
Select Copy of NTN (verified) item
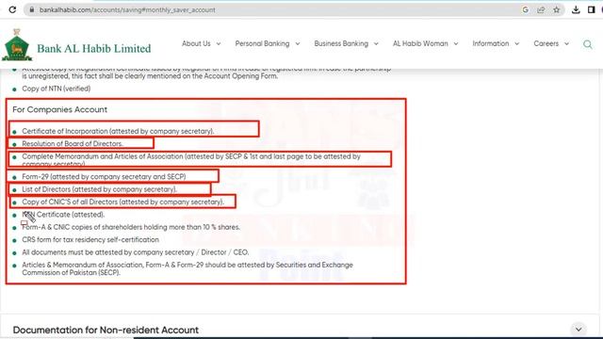point(57,89)
